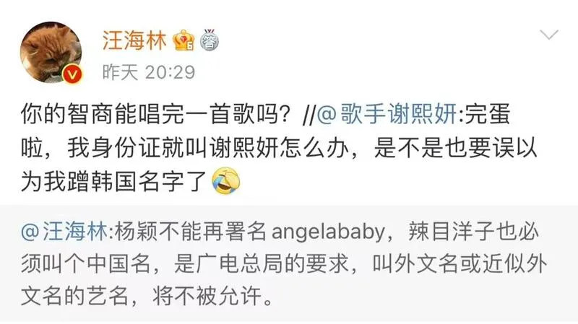This screenshot has width=578, height=324.
Task: Open the orange 汪海林 username at top
Action: click(x=134, y=40)
